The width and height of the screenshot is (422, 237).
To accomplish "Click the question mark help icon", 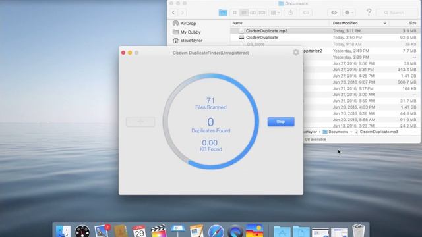I will (x=369, y=12).
